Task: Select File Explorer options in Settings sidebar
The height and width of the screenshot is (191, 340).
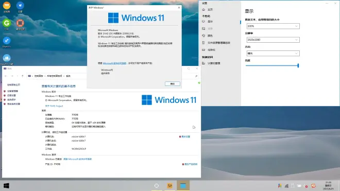Action: (216, 43)
